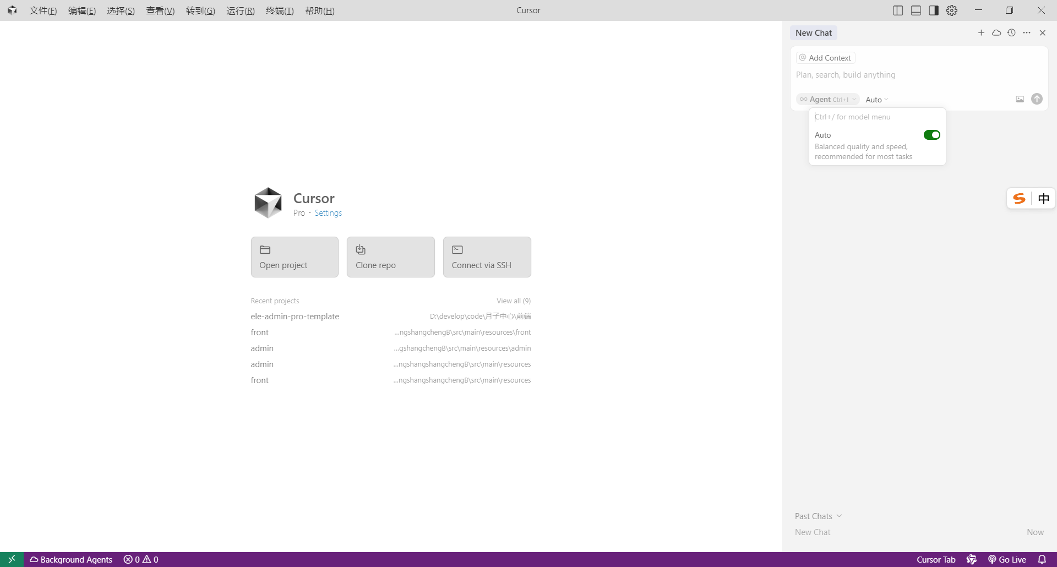Toggle the AI pane layout icon

tap(934, 10)
